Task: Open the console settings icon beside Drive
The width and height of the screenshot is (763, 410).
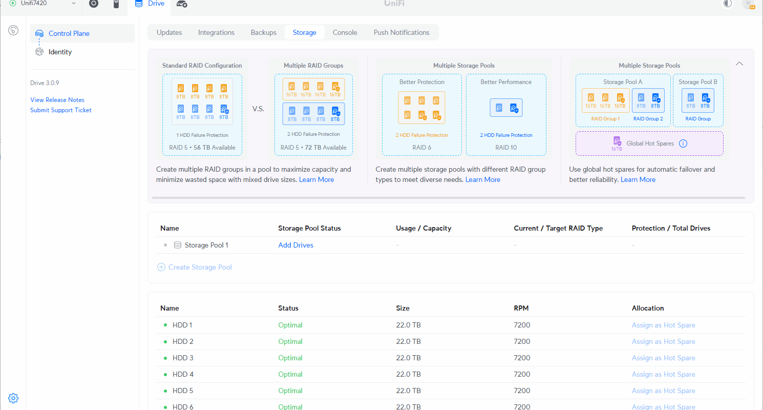Action: click(x=182, y=4)
